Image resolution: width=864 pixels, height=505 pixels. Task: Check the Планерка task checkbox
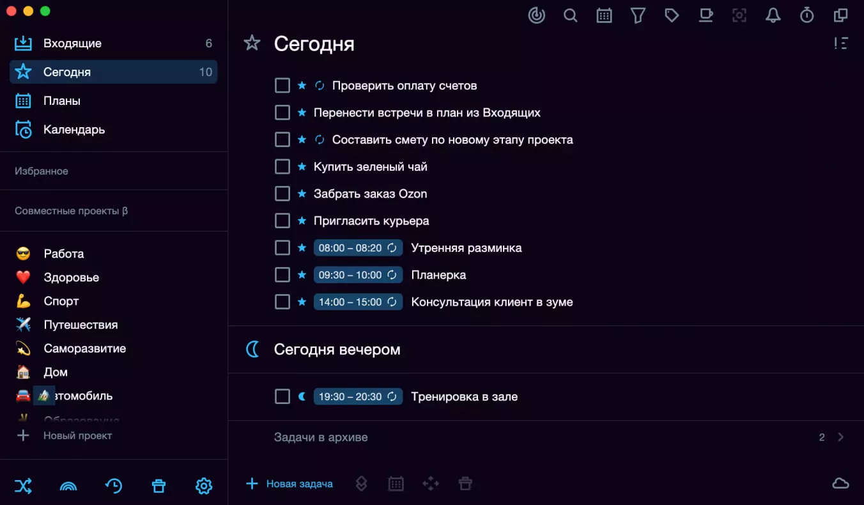click(282, 275)
